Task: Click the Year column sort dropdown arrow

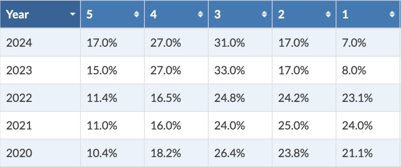Action: pyautogui.click(x=73, y=15)
